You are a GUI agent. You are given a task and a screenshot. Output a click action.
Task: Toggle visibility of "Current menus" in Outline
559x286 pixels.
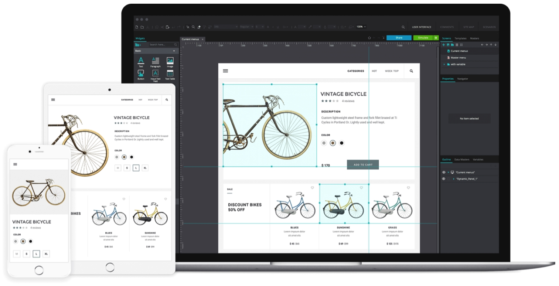click(444, 173)
